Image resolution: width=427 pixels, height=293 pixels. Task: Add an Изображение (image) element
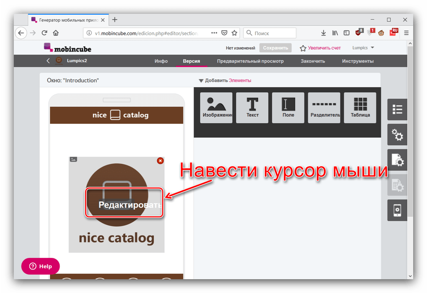[216, 108]
